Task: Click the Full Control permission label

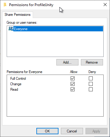Action: click(x=18, y=79)
